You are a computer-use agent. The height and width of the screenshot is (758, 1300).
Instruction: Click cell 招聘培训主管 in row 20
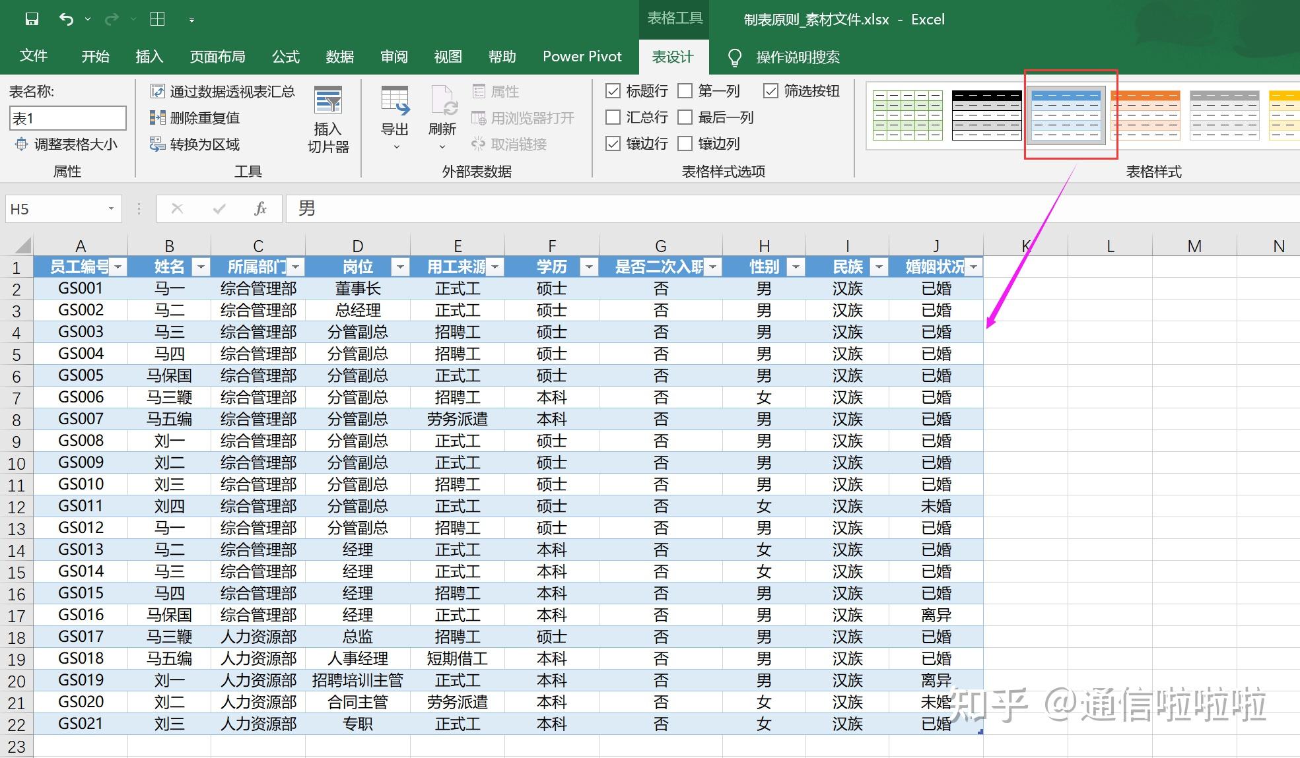click(358, 680)
